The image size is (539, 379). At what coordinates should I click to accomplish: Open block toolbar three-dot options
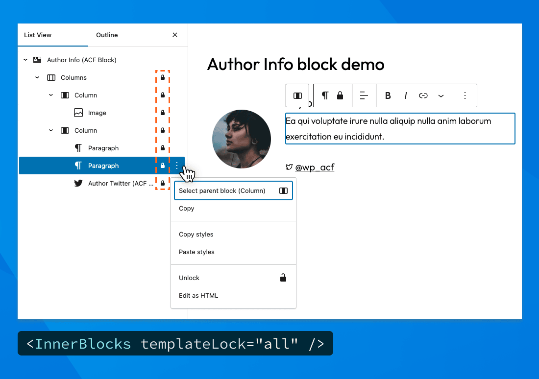coord(465,95)
